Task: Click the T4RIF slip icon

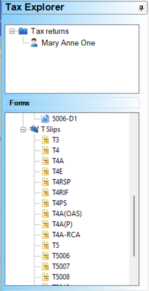Action: pos(45,193)
